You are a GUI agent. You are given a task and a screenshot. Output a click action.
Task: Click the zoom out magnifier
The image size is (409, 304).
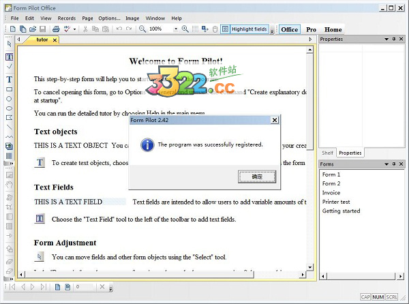142,29
